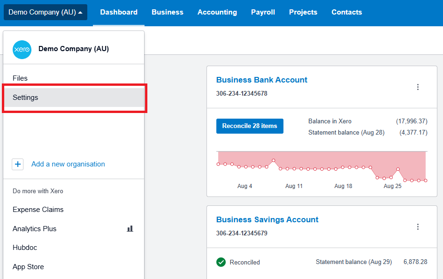Click the Aug 25 chart axis label
This screenshot has width=443, height=279.
pyautogui.click(x=392, y=186)
